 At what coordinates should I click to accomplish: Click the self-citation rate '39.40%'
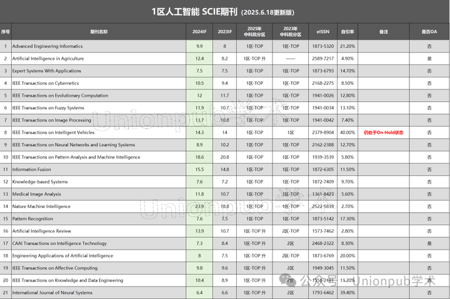point(347,293)
